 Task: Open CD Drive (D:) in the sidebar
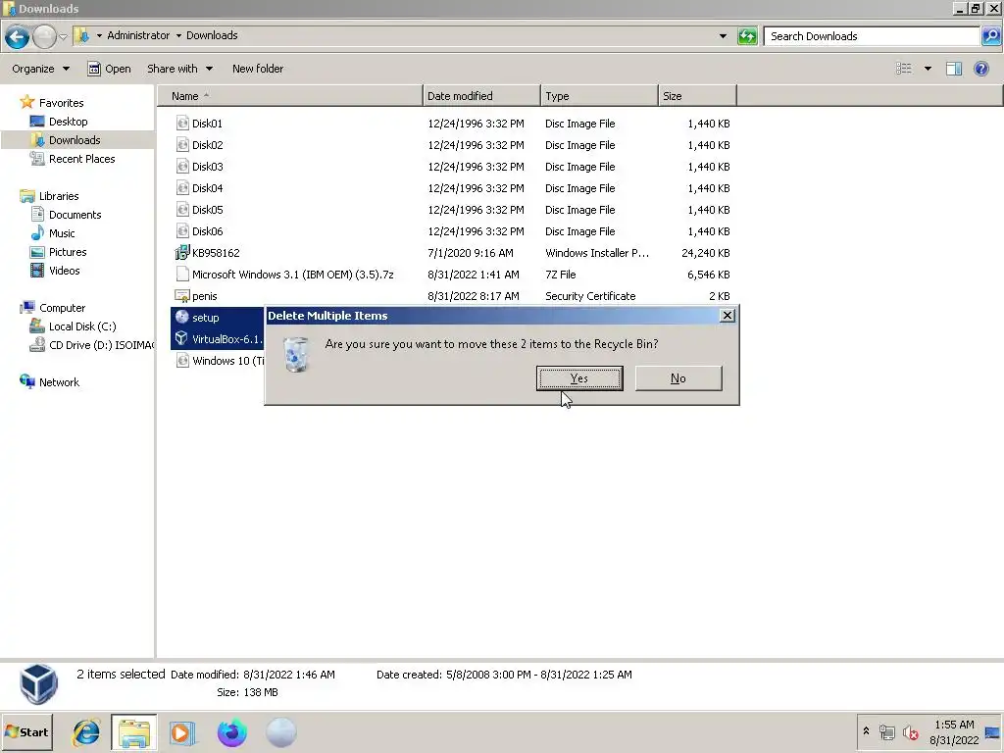(x=91, y=345)
